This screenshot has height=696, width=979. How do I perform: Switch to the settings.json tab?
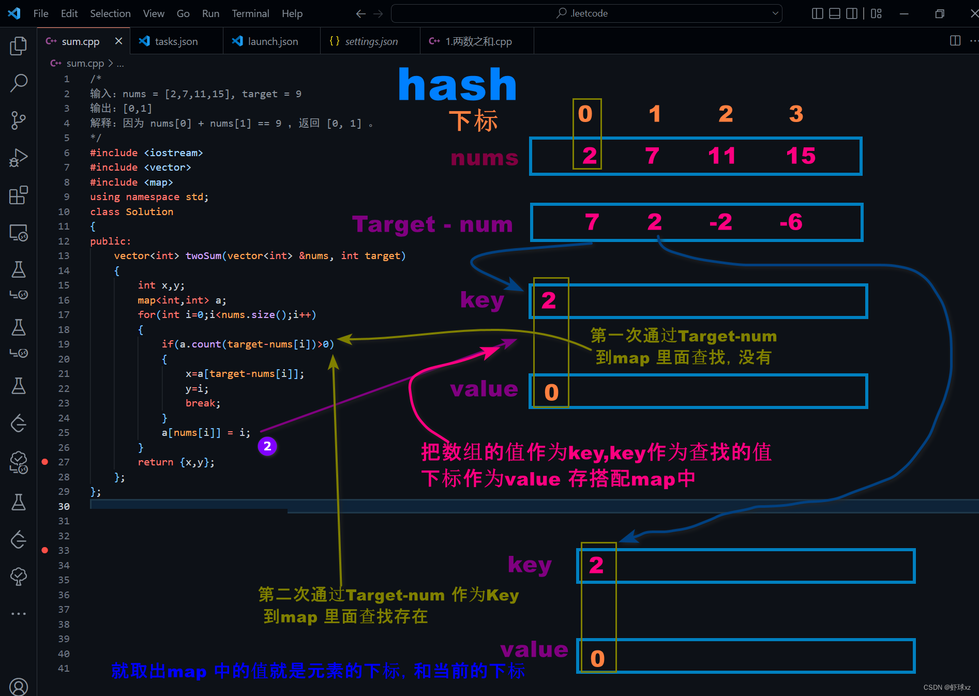point(371,41)
